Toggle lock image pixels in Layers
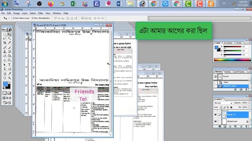252x141 pixels. 224,107
